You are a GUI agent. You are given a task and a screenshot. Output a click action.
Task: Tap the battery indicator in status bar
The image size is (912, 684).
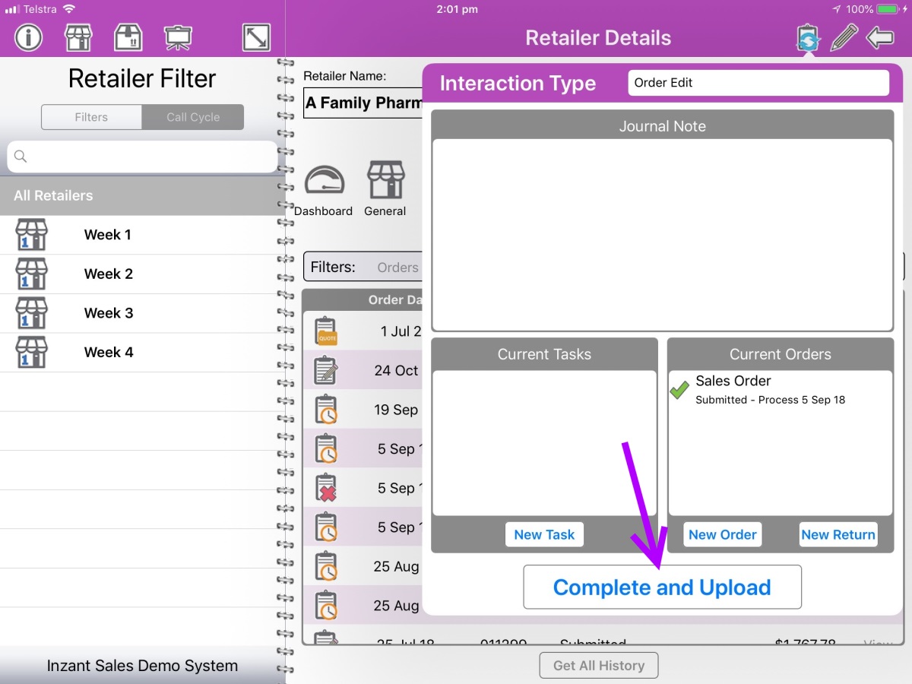click(886, 9)
